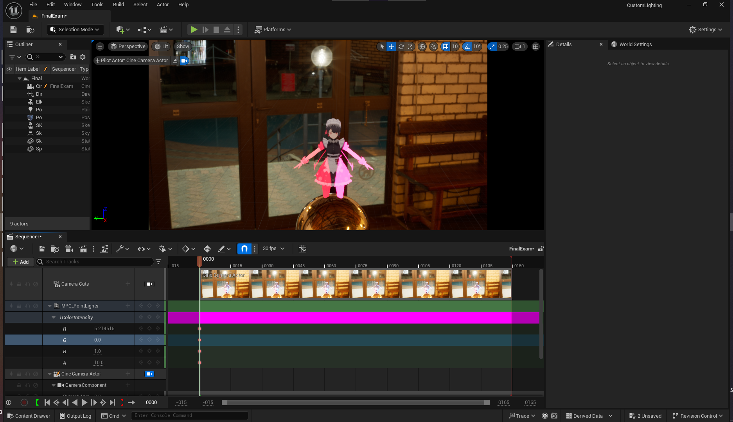Toggle surface snapping icon in viewport
Screen dimensions: 733x422
(x=433, y=46)
